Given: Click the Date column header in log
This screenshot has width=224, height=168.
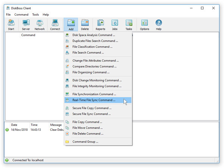Looking at the screenshot, I should [14, 125].
